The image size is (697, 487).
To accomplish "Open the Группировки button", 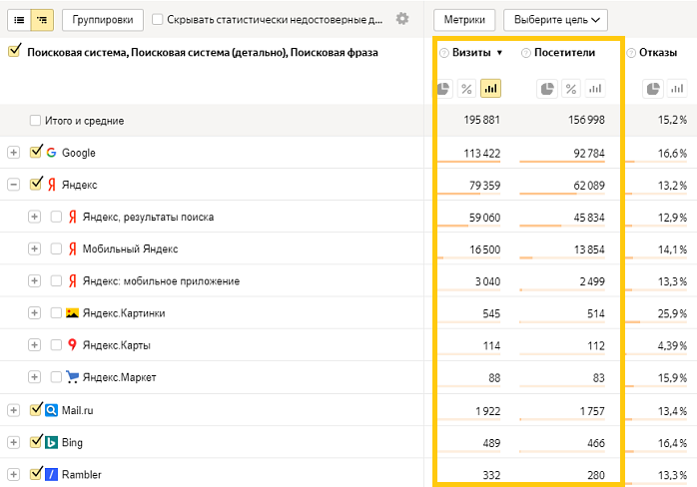I will point(103,20).
